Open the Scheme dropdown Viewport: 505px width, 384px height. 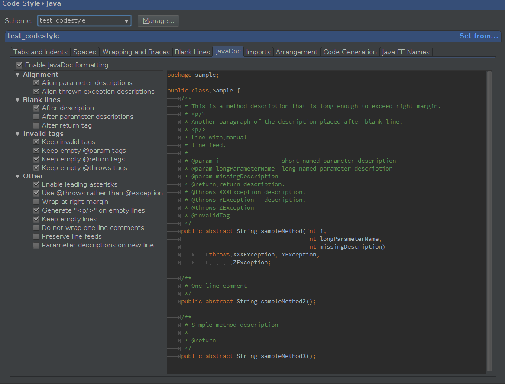click(126, 20)
